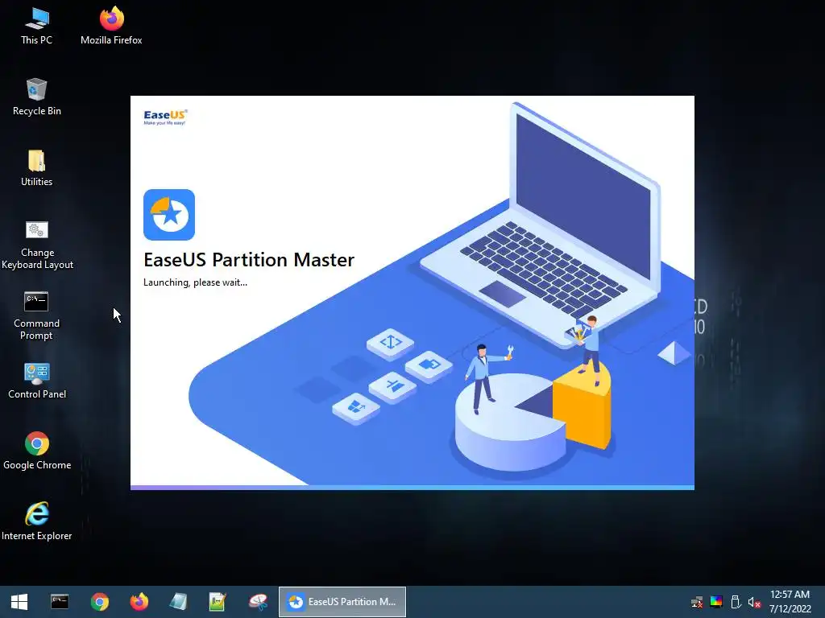Image resolution: width=825 pixels, height=618 pixels.
Task: Open the rainbow display settings tray icon
Action: 716,602
